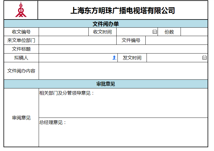
Task: Click the 收文编号 label
Action: pyautogui.click(x=21, y=32)
